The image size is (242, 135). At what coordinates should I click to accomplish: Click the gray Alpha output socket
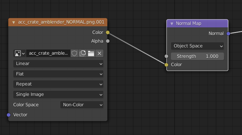tap(108, 41)
